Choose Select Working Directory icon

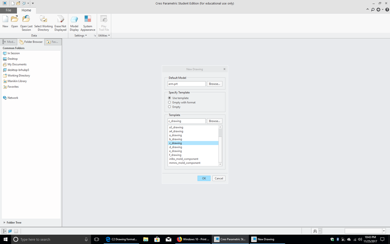(x=43, y=20)
